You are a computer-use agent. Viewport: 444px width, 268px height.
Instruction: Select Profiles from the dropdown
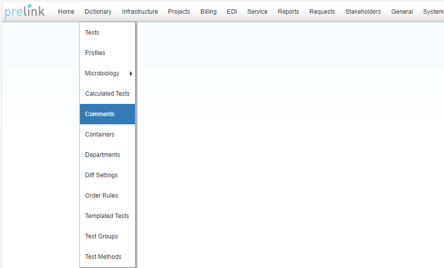(x=107, y=53)
